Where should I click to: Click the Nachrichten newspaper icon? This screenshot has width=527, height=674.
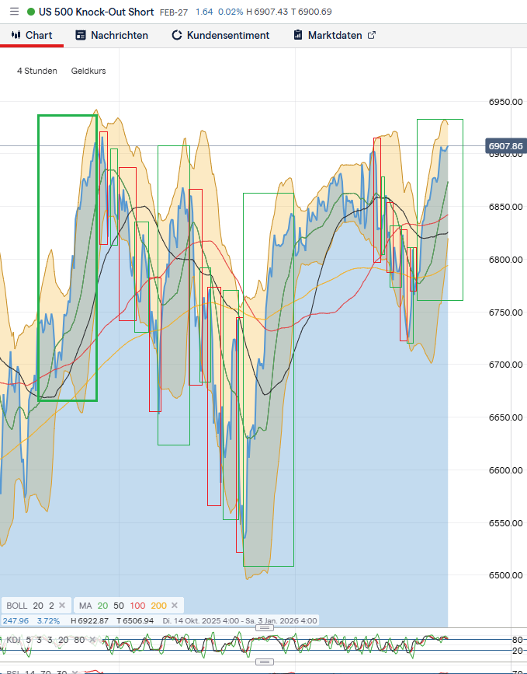pos(80,35)
